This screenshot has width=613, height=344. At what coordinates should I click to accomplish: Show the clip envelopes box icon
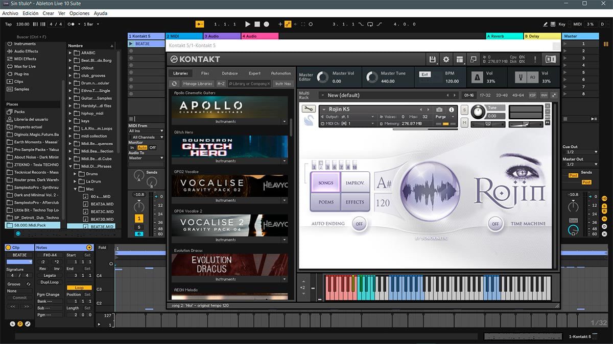click(x=28, y=324)
